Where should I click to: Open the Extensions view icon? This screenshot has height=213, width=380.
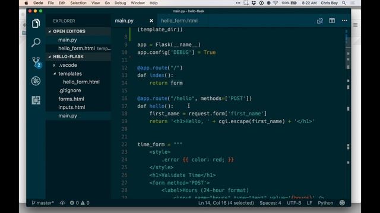click(x=36, y=100)
